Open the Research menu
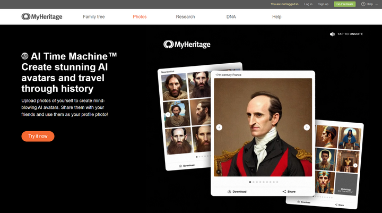The height and width of the screenshot is (213, 382). 185,16
